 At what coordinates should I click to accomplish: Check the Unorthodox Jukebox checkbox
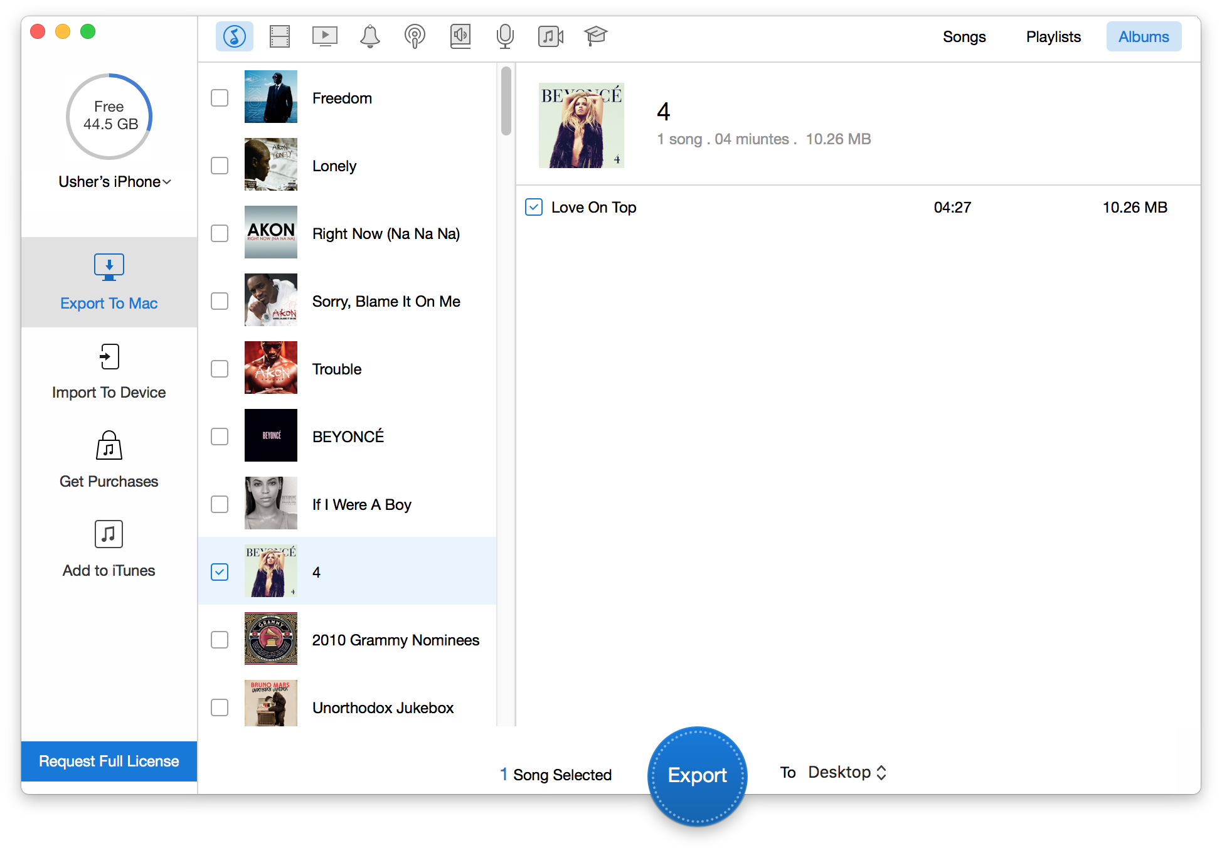[220, 707]
